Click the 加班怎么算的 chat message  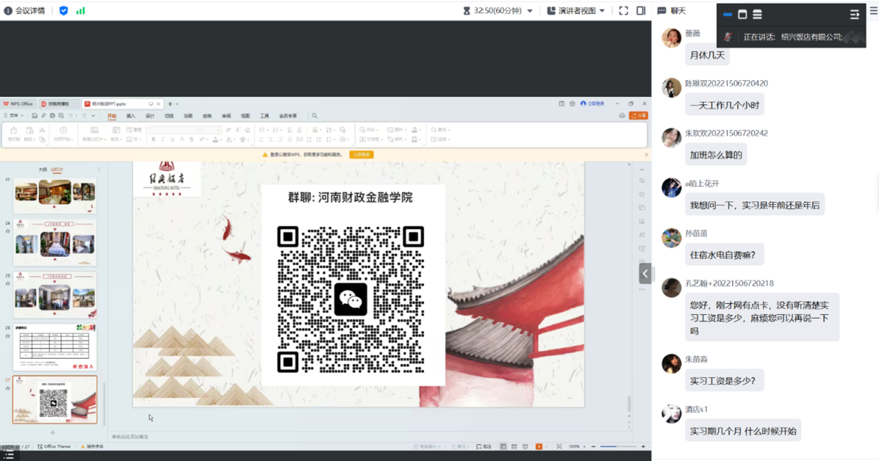(x=716, y=155)
